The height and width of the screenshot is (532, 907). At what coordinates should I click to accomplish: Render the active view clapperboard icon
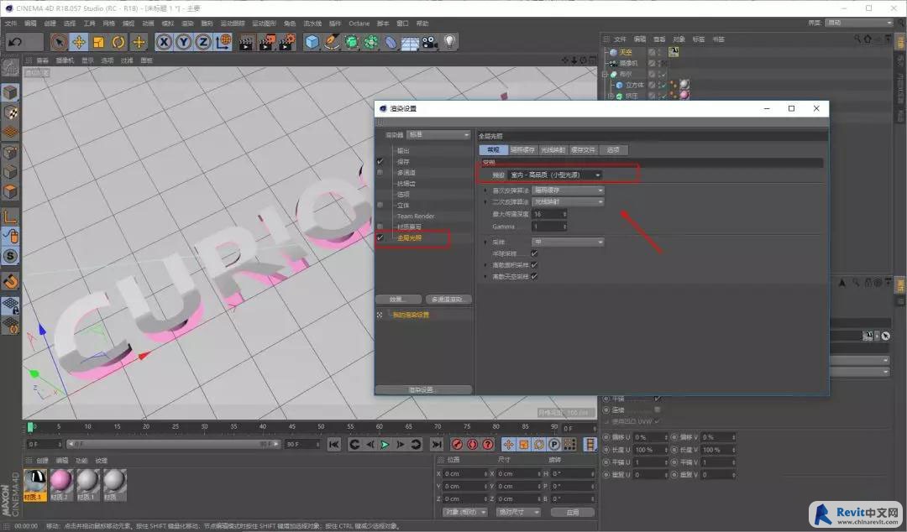[246, 42]
